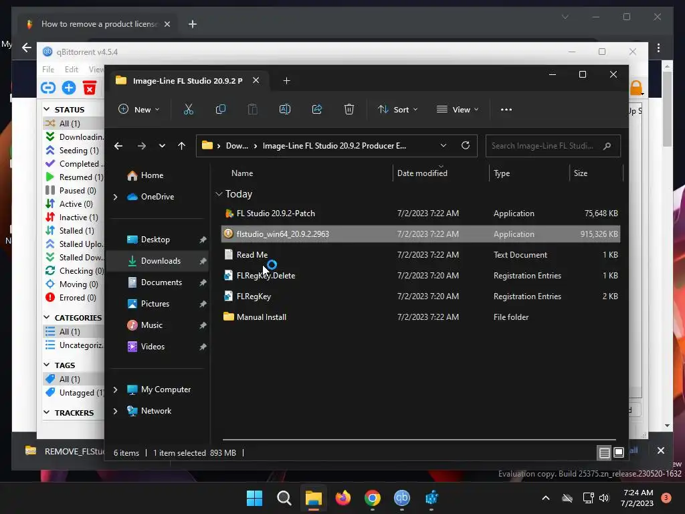Image resolution: width=685 pixels, height=514 pixels.
Task: Open the Sort dropdown in Explorer
Action: [x=397, y=109]
